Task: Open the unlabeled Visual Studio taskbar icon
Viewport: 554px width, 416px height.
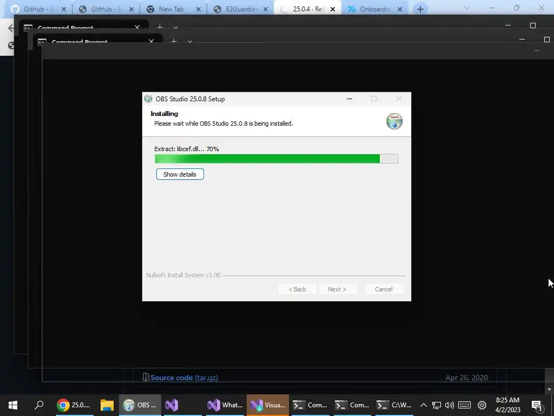Action: (172, 405)
